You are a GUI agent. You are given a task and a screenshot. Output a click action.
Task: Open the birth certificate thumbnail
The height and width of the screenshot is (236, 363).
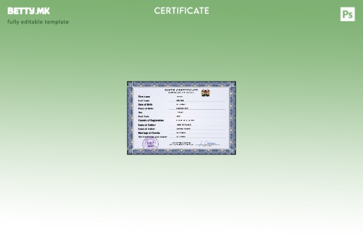click(x=181, y=118)
